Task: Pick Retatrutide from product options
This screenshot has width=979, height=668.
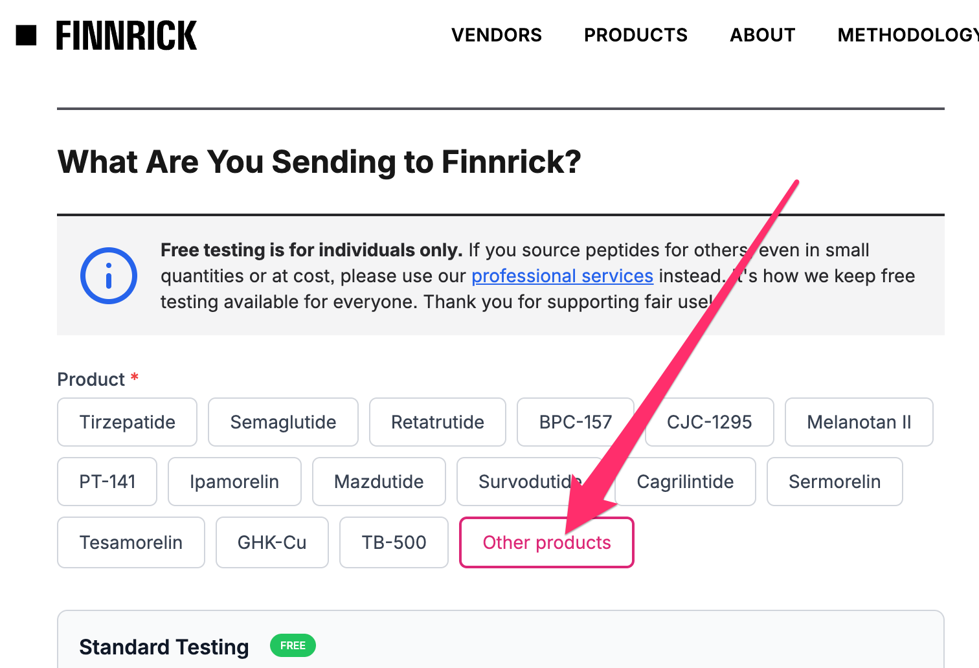Action: [x=438, y=422]
